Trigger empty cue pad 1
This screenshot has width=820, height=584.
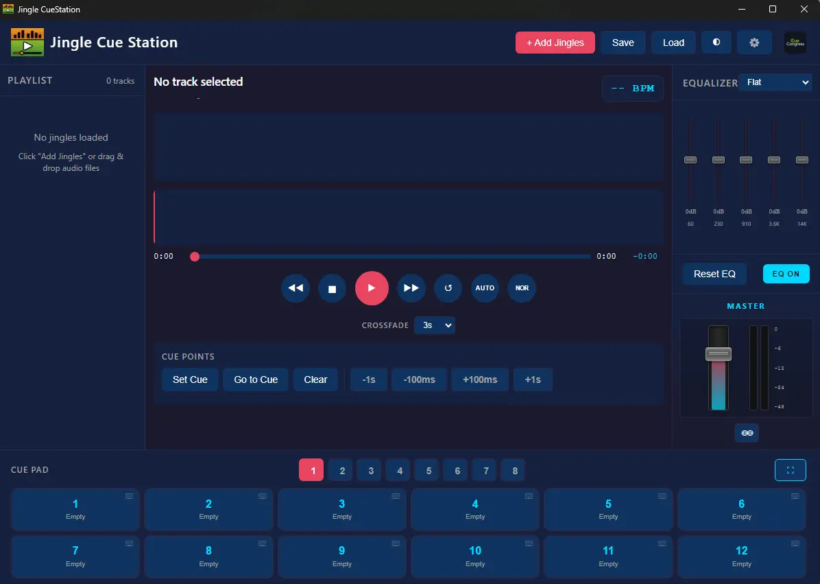75,509
